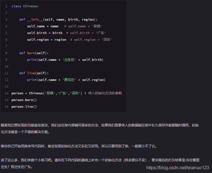Click the paragraph starting '等你自己开始用类来写代码时'
This screenshot has width=212, height=173.
click(79, 146)
